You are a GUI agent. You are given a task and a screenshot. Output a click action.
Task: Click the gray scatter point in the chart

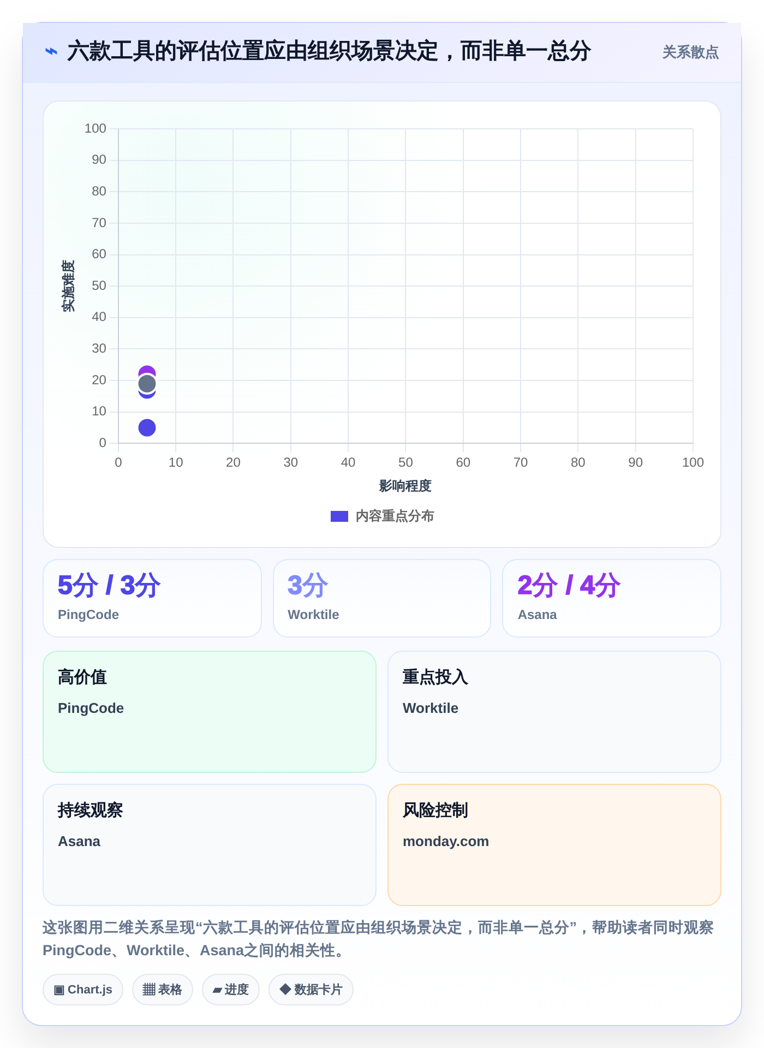(147, 384)
